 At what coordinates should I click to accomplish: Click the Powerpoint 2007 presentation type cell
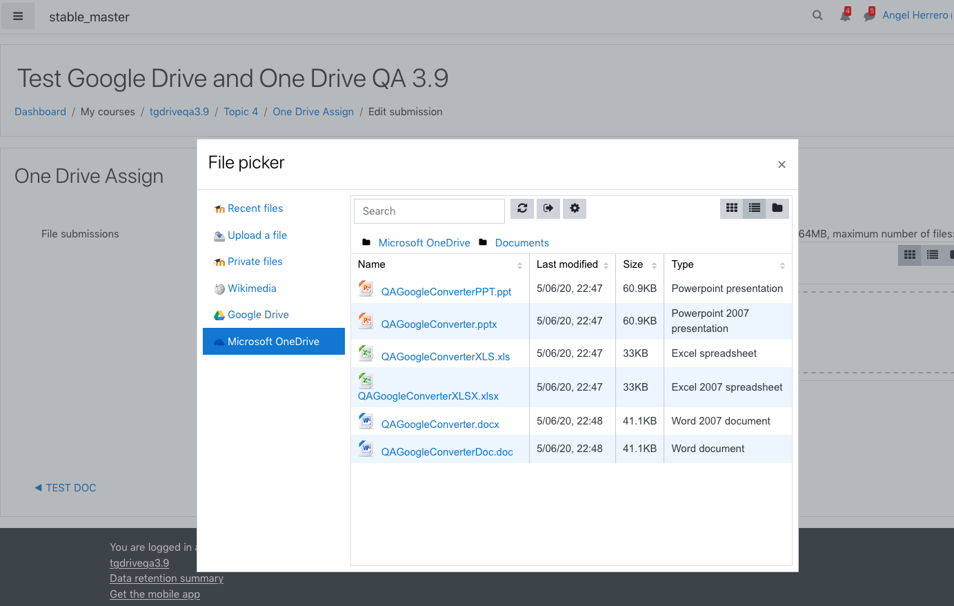click(728, 321)
